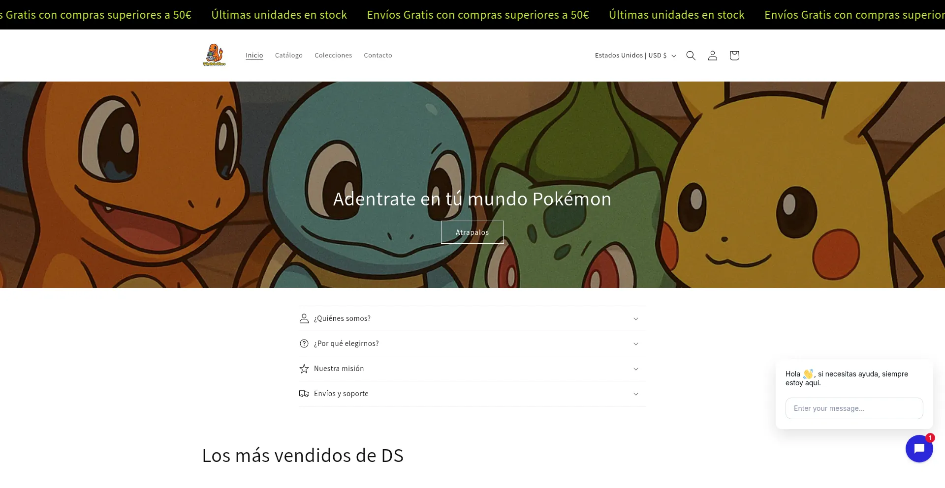Open the account login icon

(x=712, y=56)
